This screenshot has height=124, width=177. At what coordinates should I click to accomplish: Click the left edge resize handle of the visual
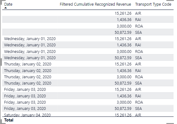tap(1, 62)
